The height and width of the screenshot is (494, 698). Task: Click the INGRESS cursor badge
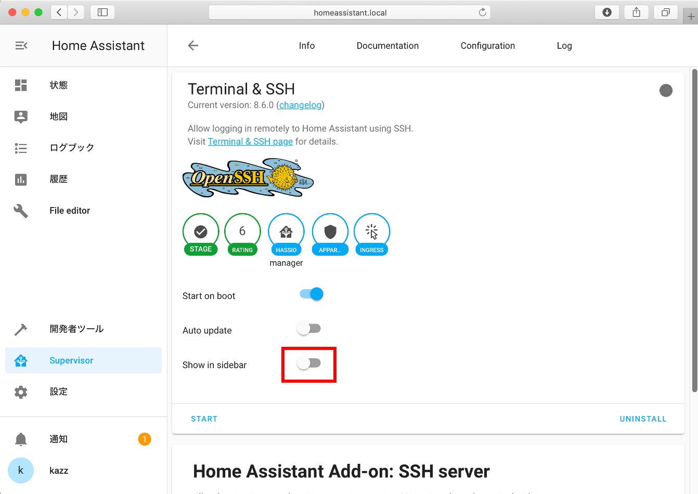(372, 235)
